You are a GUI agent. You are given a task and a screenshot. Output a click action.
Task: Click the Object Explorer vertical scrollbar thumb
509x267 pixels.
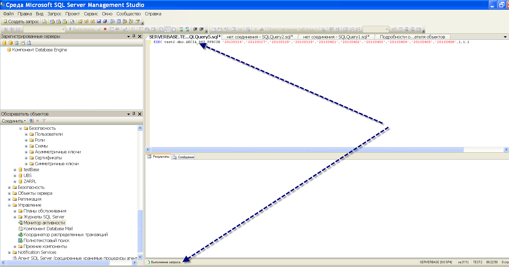[140, 231]
